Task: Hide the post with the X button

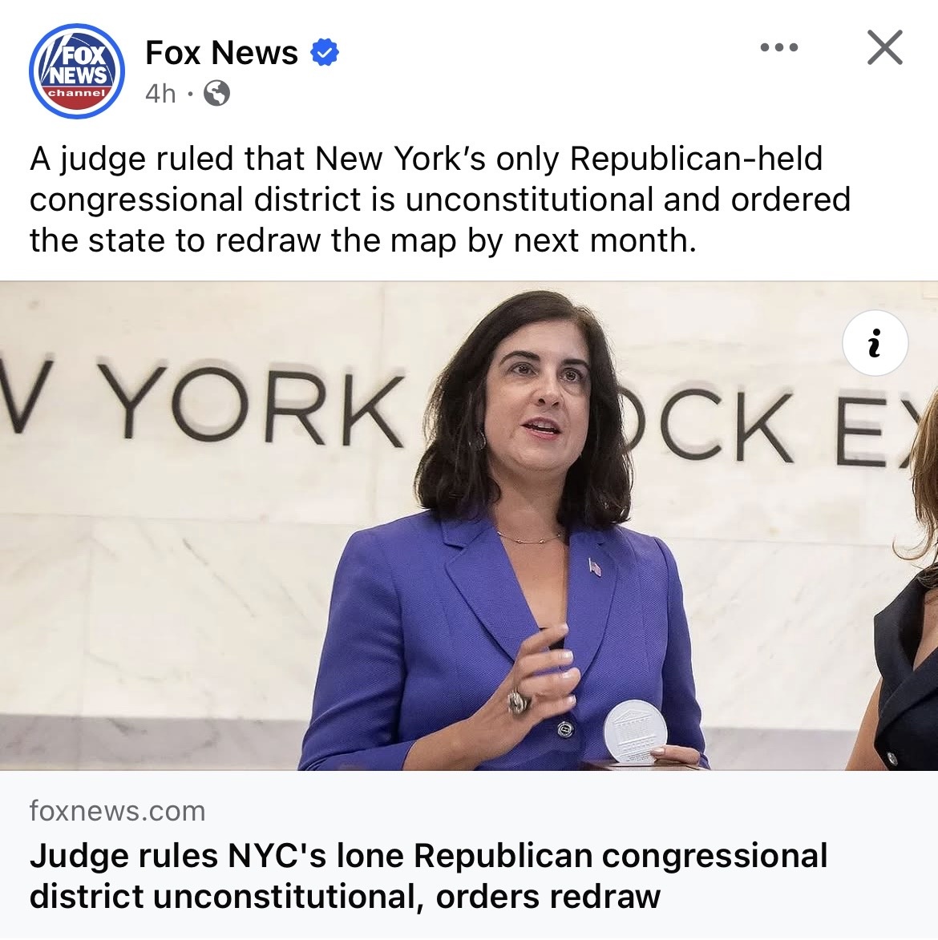Action: [x=884, y=47]
